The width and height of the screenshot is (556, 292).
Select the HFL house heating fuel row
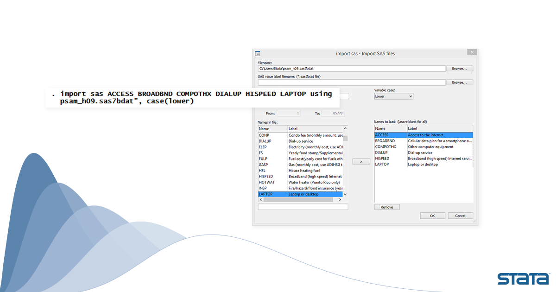pyautogui.click(x=300, y=171)
